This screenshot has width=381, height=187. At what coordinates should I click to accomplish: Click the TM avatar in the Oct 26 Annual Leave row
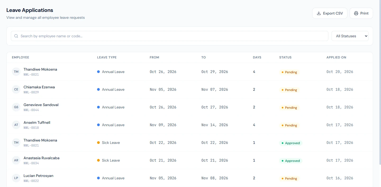16,72
